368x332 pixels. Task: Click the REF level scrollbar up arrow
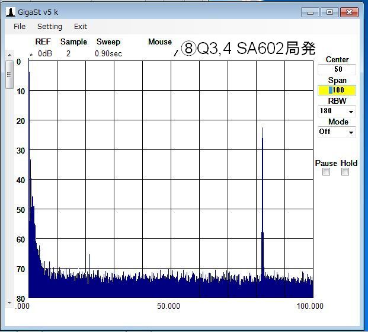(x=9, y=55)
